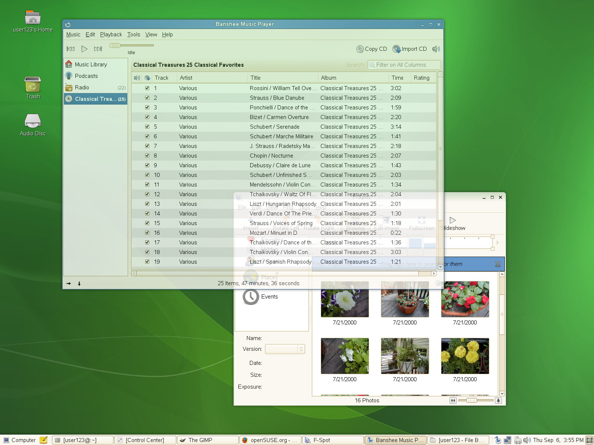Select the Podcasts source in the sidebar
The width and height of the screenshot is (594, 445).
[86, 76]
